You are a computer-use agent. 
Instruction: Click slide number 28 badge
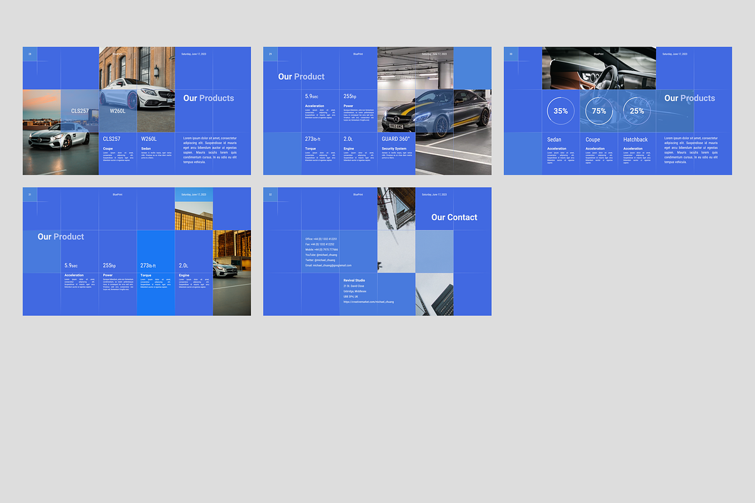30,54
